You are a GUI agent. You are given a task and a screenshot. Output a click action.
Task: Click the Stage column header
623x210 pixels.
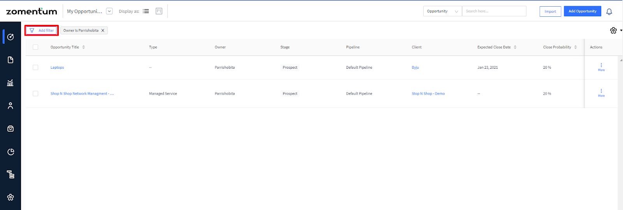tap(285, 47)
